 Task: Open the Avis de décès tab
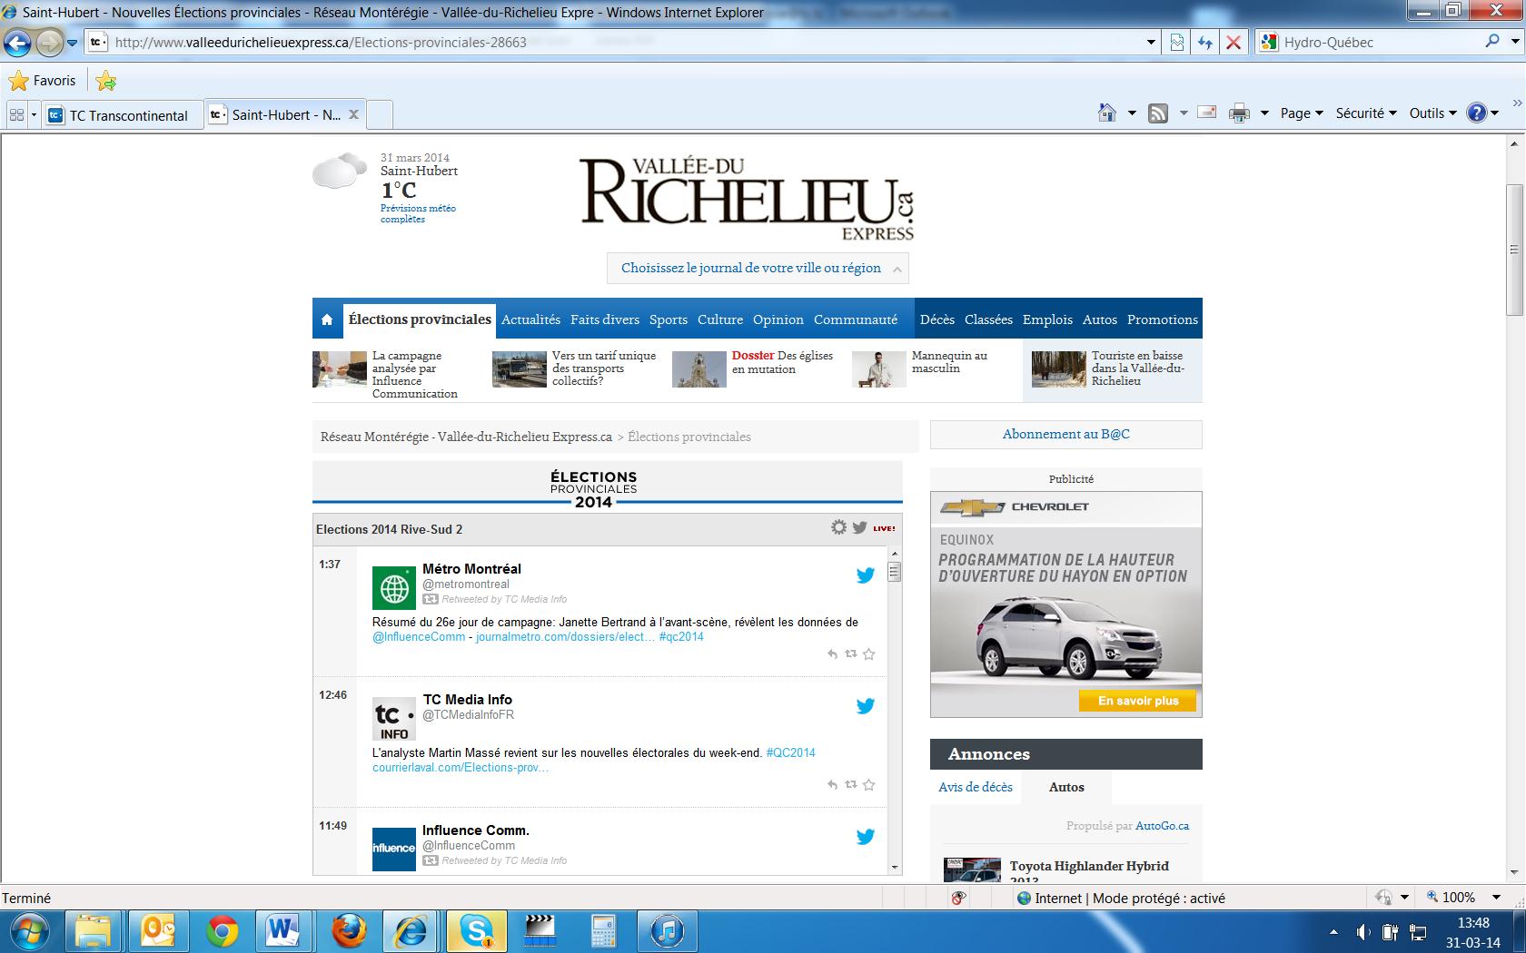point(976,787)
